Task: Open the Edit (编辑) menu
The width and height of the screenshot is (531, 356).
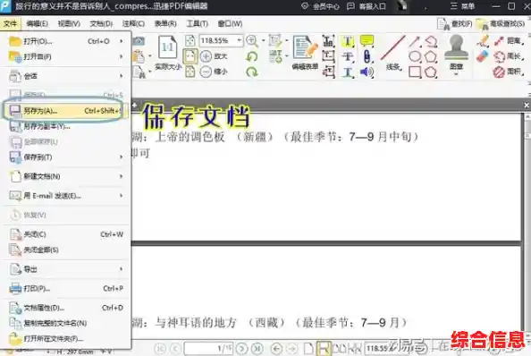Action: (37, 24)
